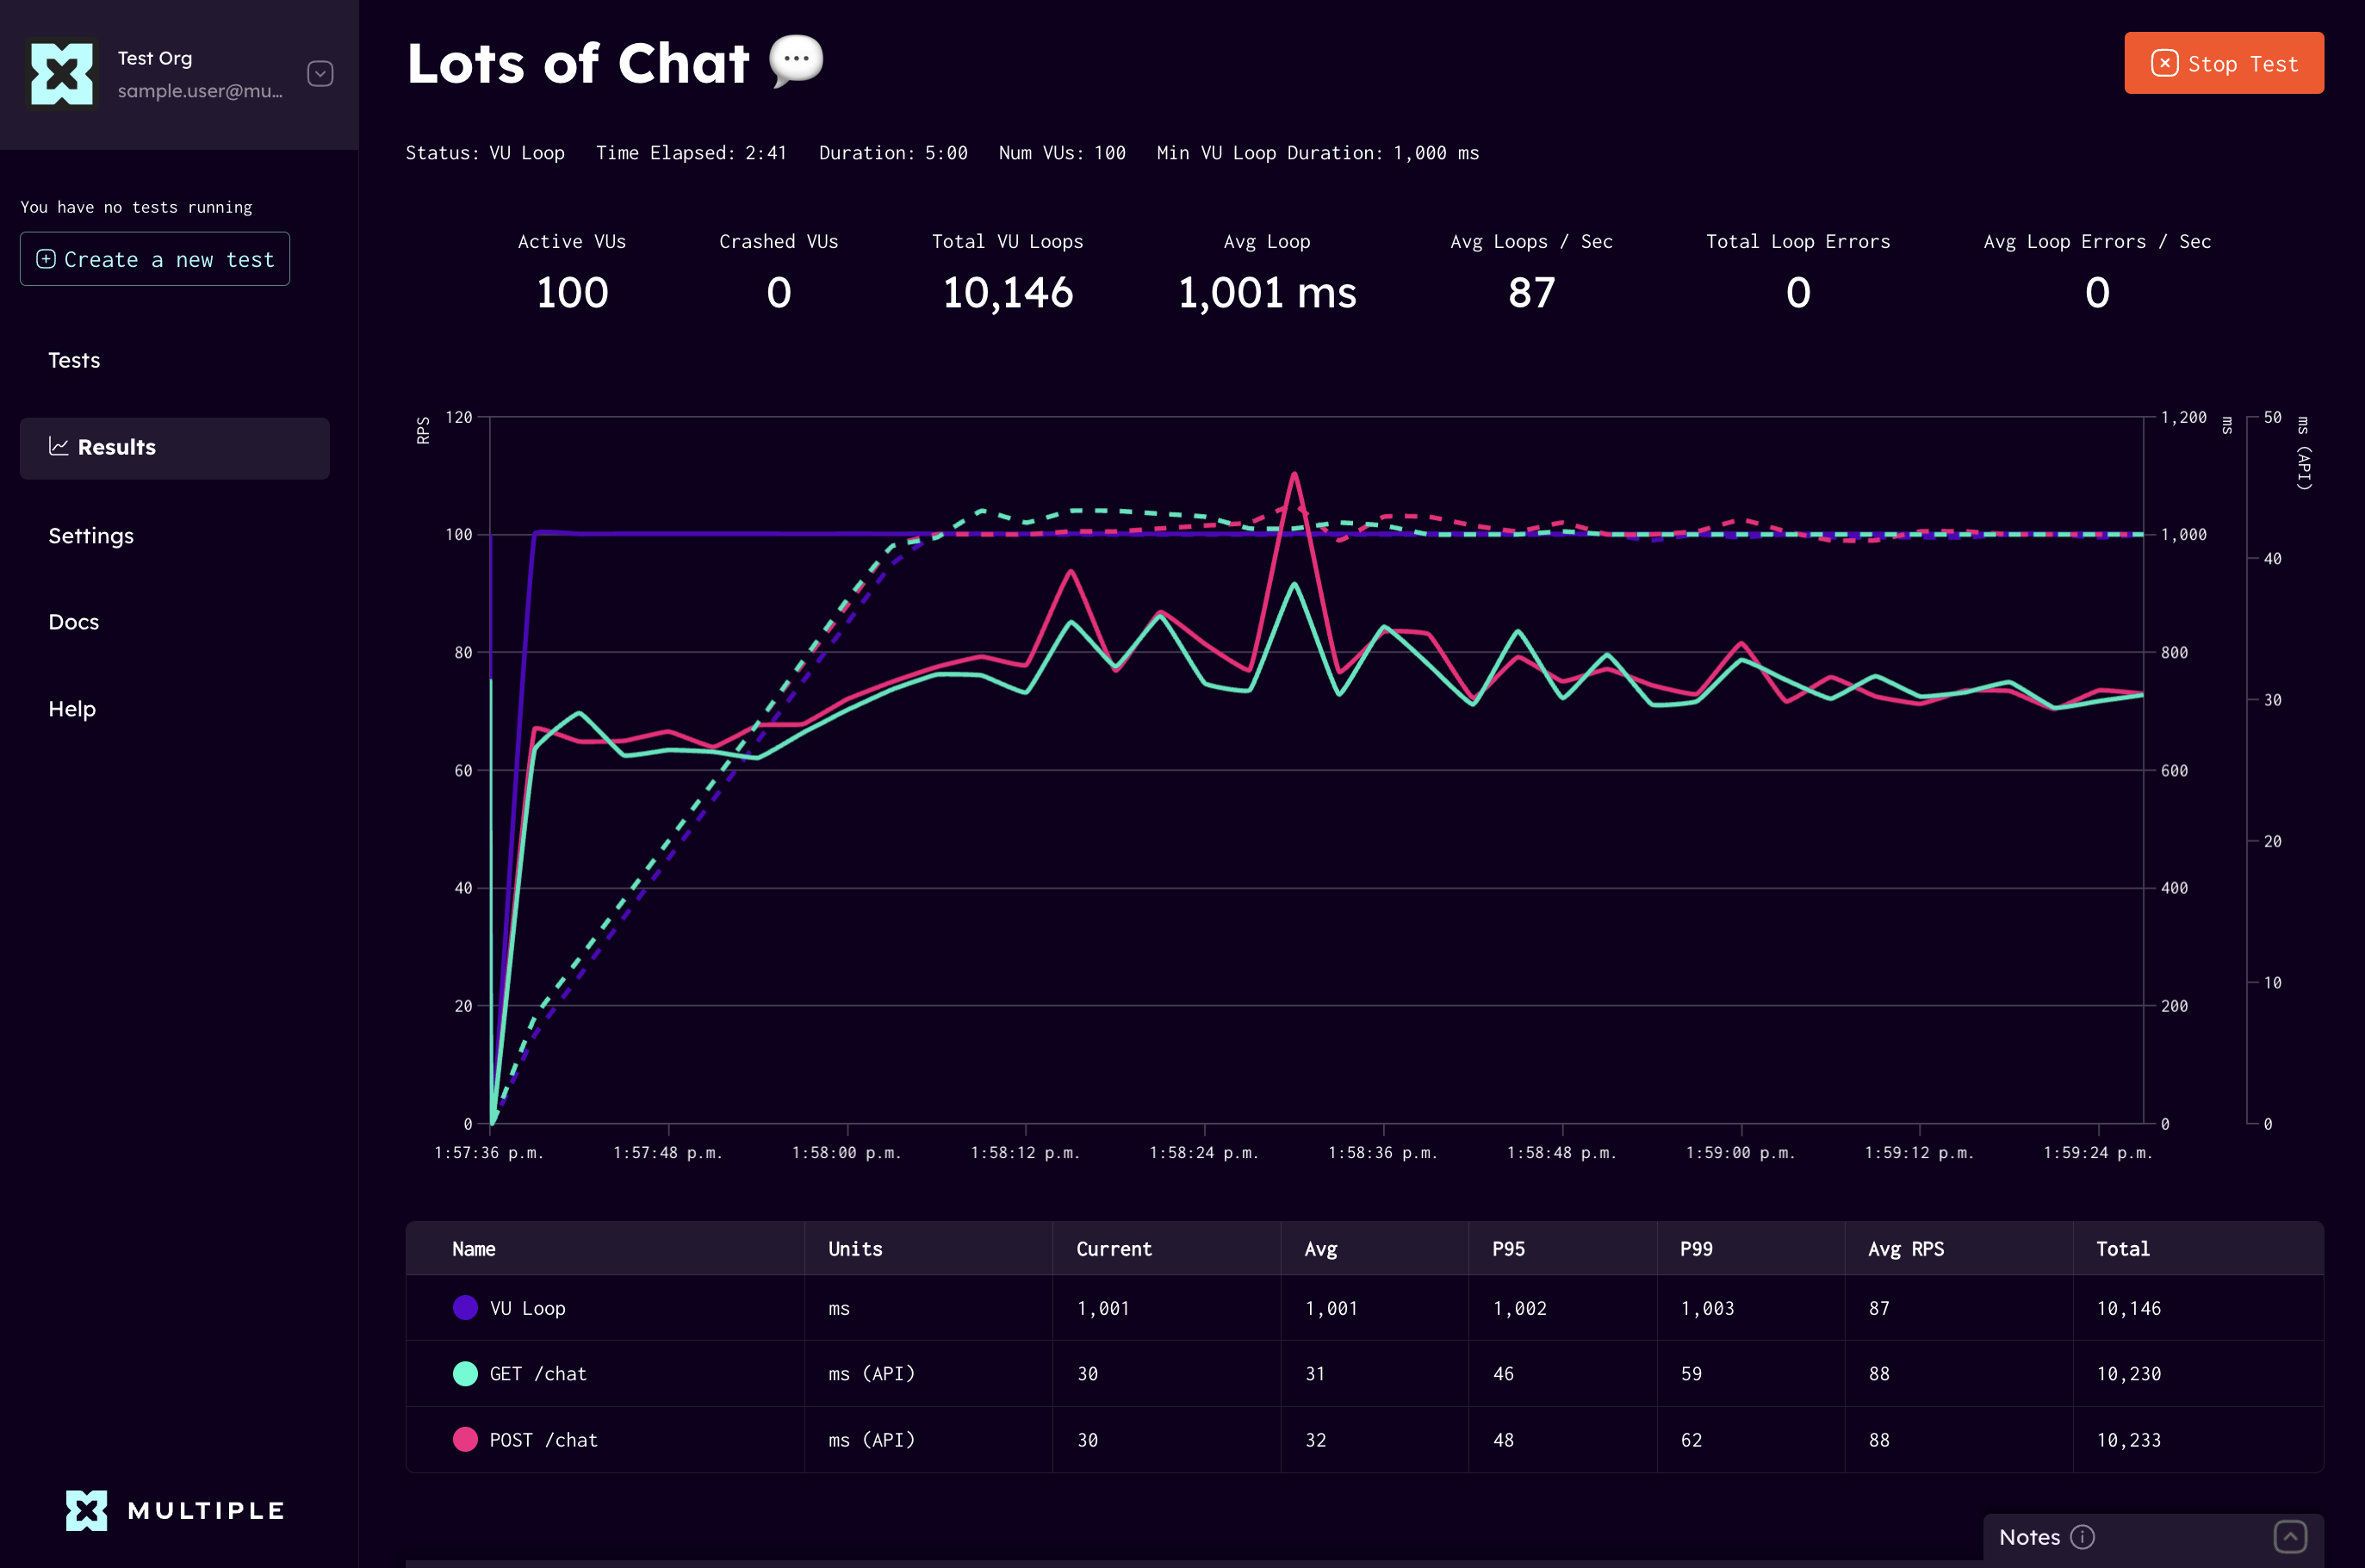Toggle the VU Loop purple series dot
This screenshot has width=2365, height=1568.
coord(465,1308)
